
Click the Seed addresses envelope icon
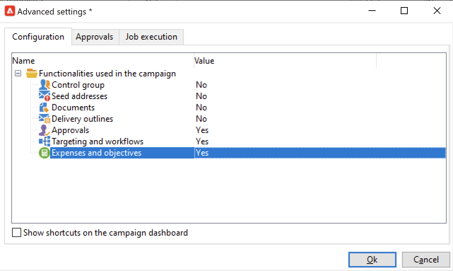click(45, 96)
